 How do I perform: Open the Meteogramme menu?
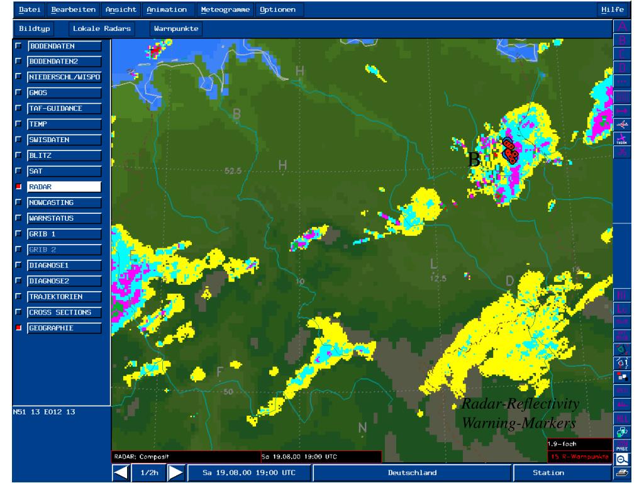click(x=225, y=9)
